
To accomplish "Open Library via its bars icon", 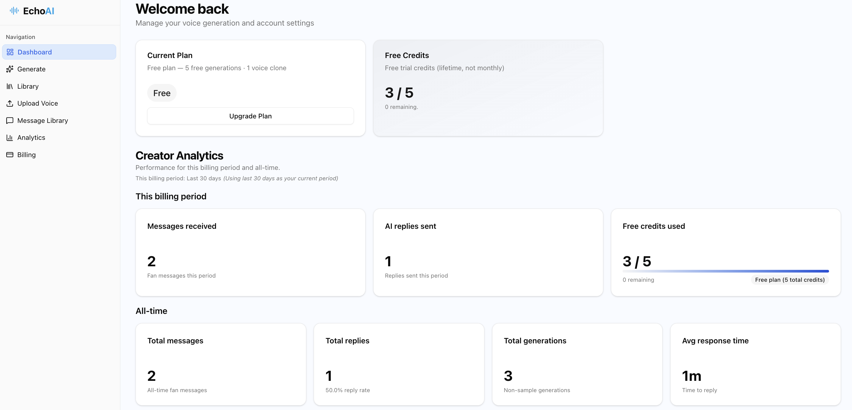I will tap(10, 86).
